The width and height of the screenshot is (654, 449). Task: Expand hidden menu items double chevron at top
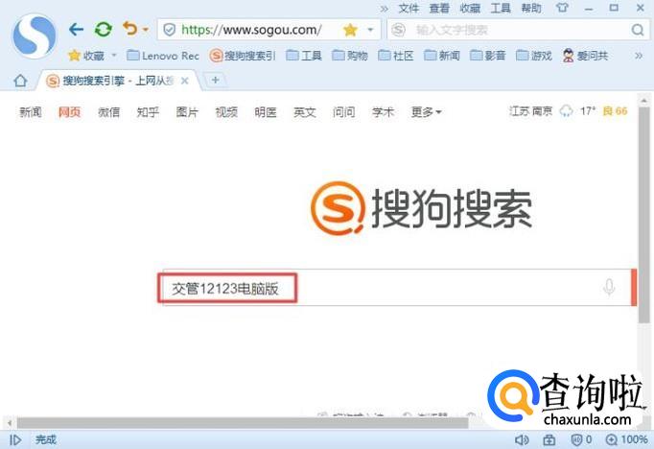[385, 9]
